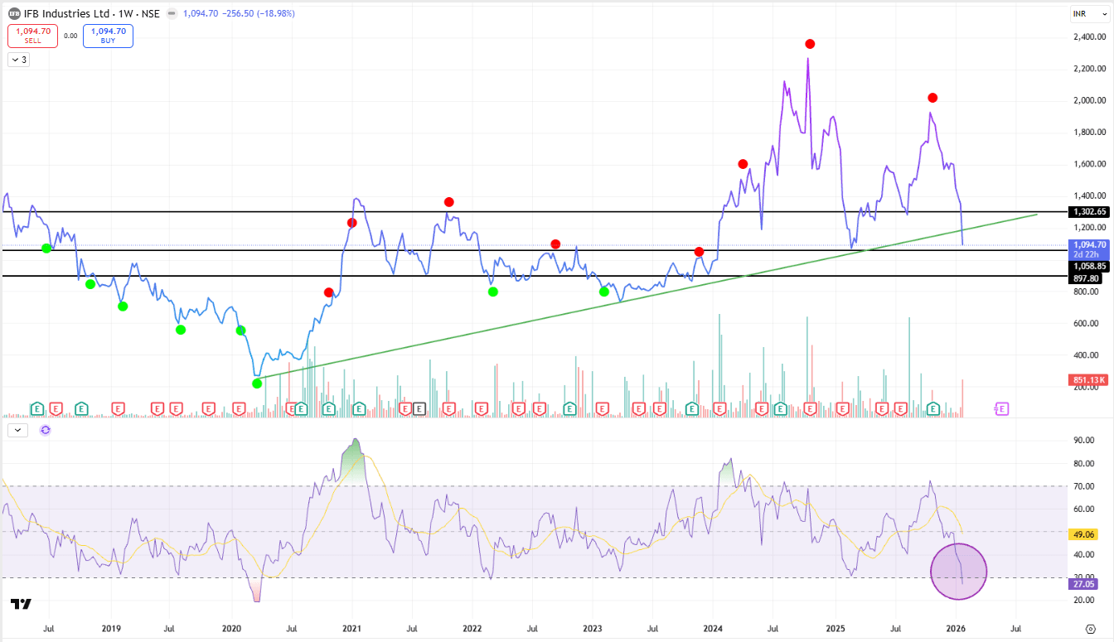Click the purple refresh icon in RSI pane
Screen dimensions: 1114x642
coord(45,430)
